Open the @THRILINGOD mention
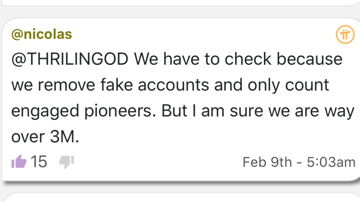The width and height of the screenshot is (360, 202). point(70,59)
